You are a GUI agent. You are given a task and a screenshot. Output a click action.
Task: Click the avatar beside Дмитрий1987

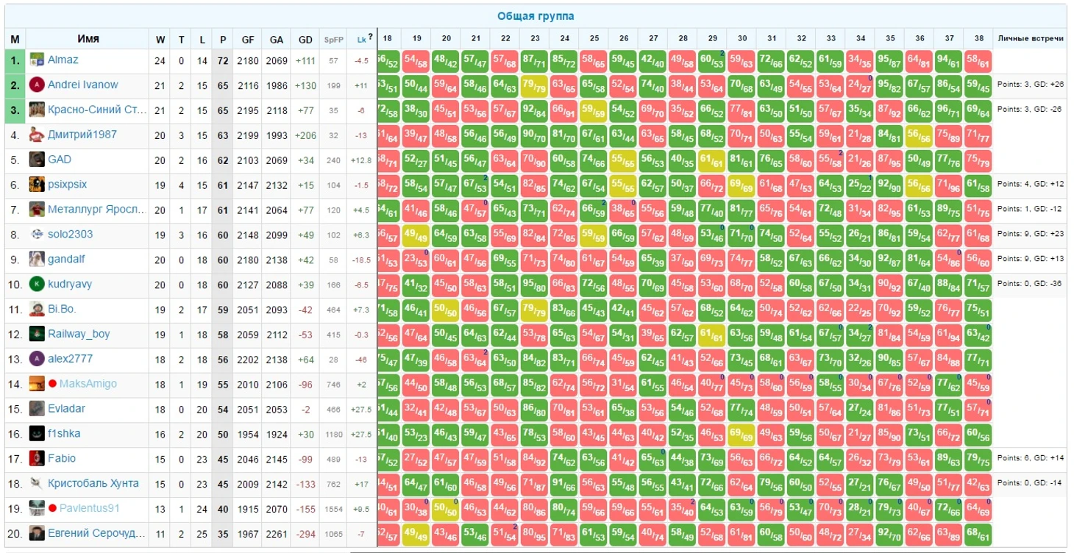37,135
